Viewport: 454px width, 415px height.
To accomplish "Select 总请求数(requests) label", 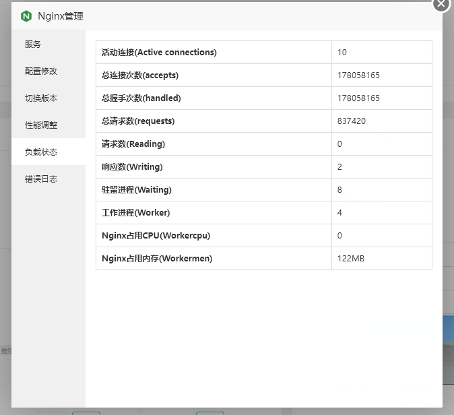I will 138,121.
